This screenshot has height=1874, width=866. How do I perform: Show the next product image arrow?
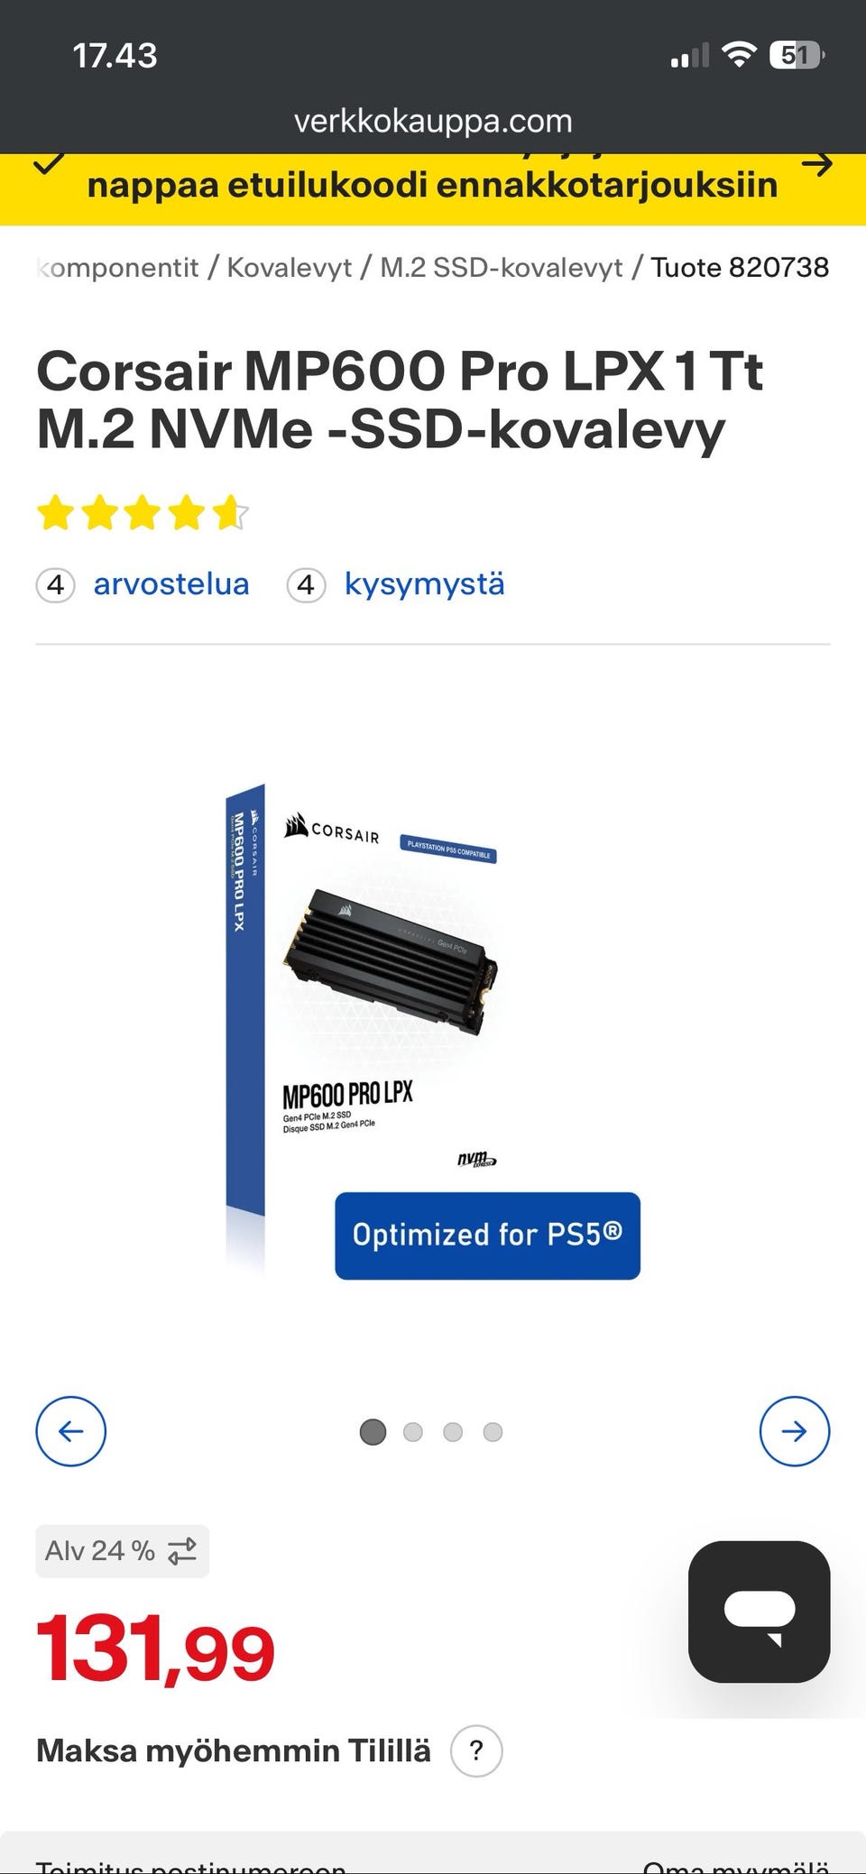(x=794, y=1431)
